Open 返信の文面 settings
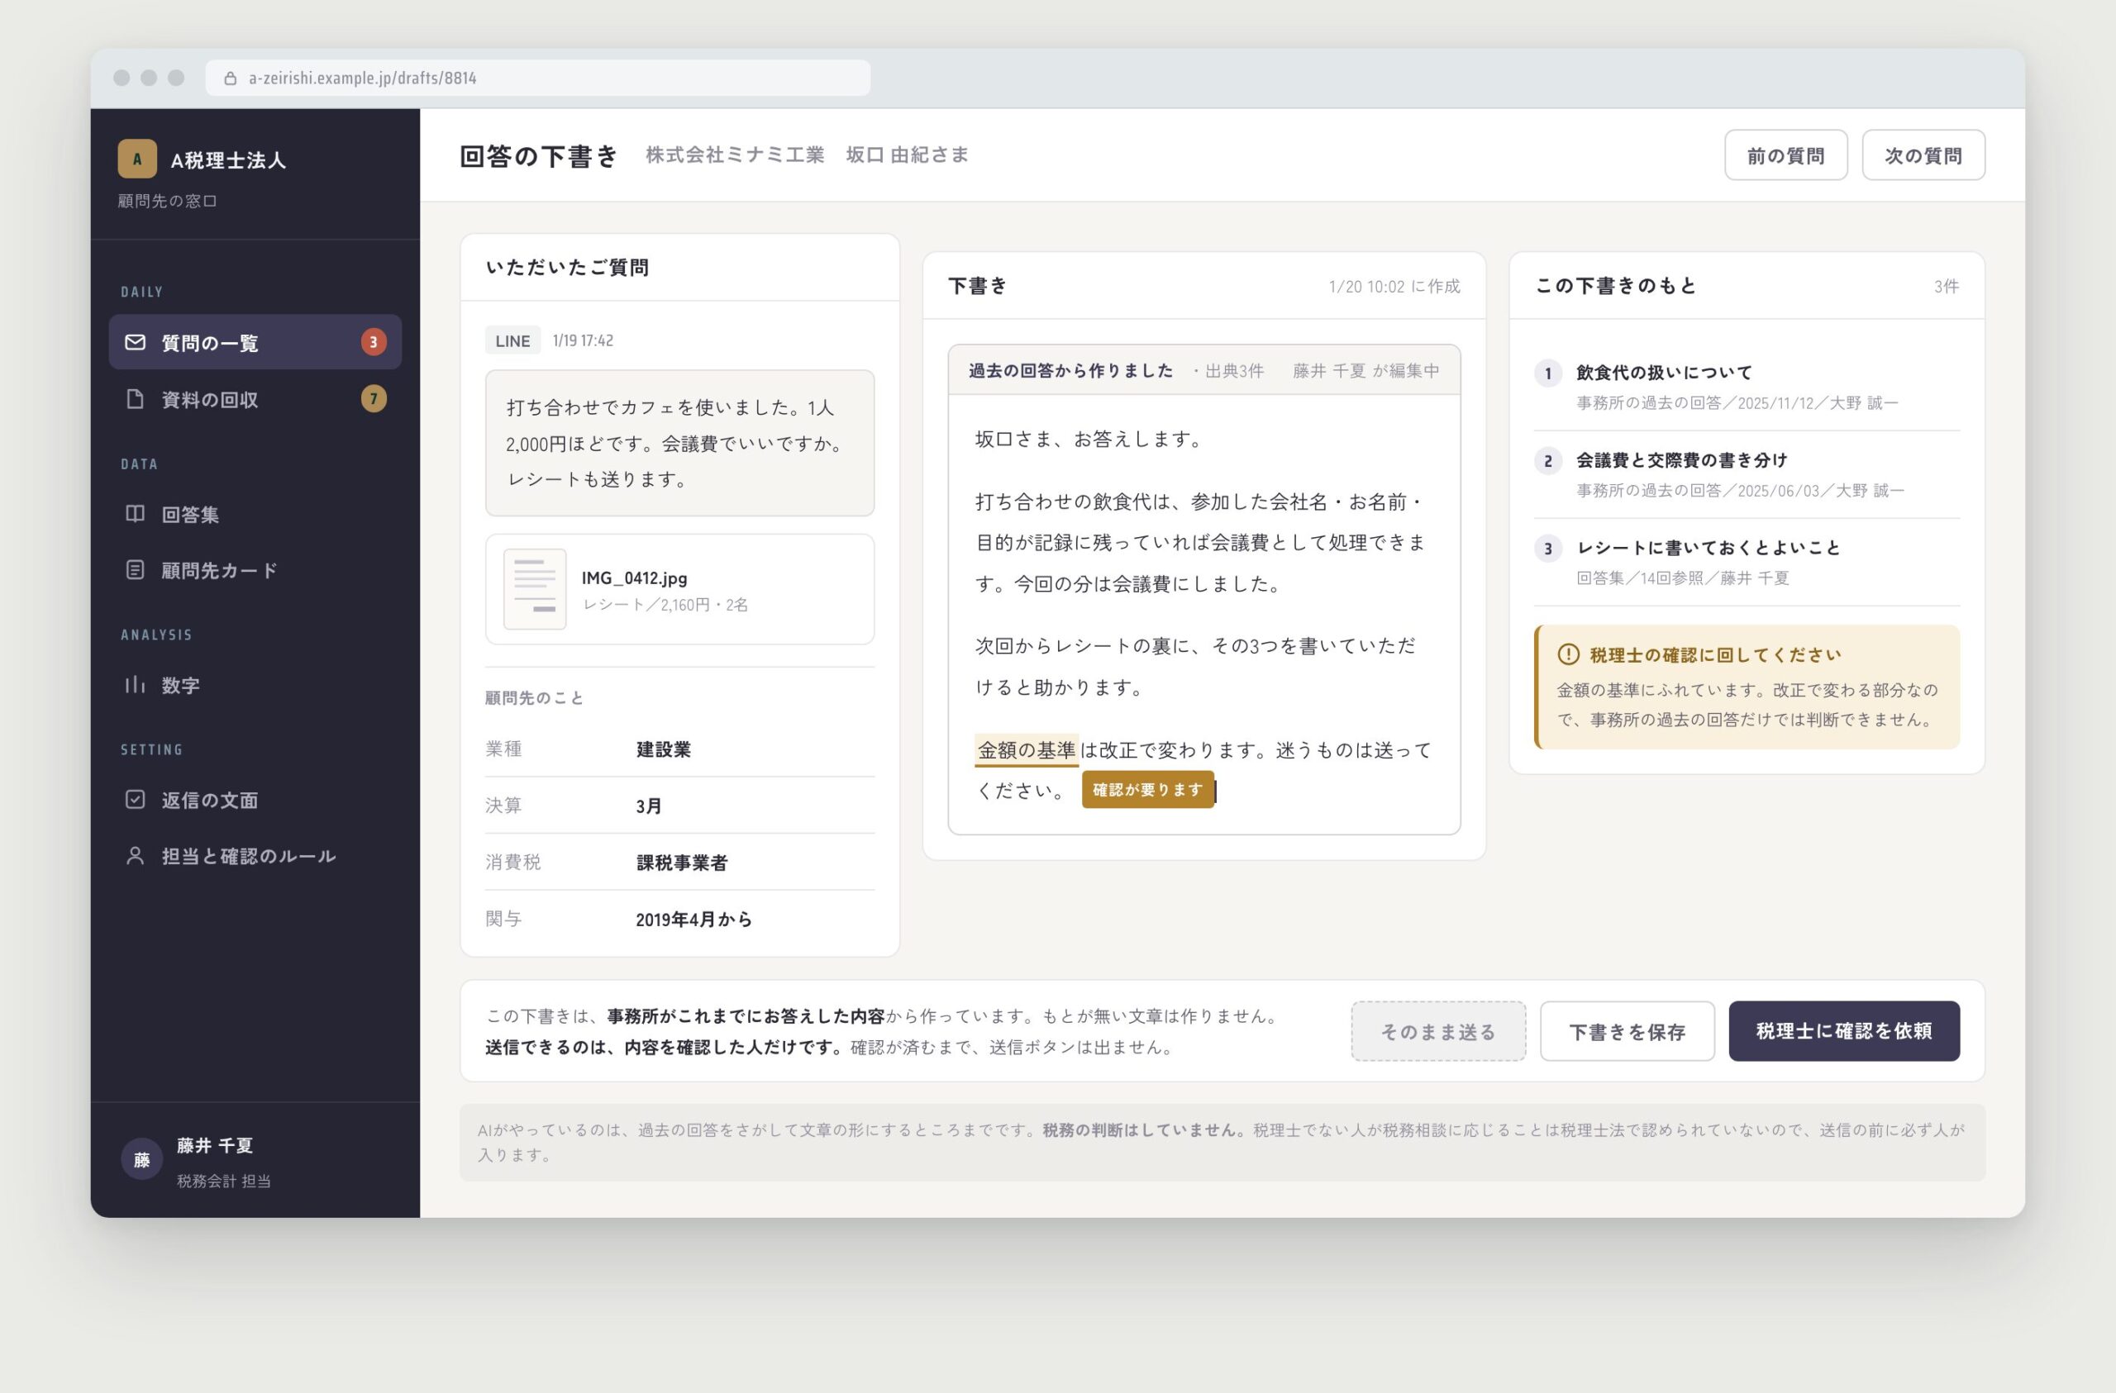 (x=255, y=799)
